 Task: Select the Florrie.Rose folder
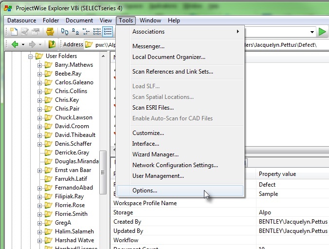pyautogui.click(x=70, y=205)
